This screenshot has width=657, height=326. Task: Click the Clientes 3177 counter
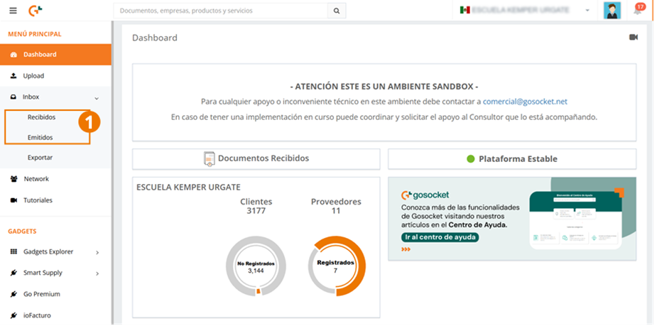[x=256, y=206]
